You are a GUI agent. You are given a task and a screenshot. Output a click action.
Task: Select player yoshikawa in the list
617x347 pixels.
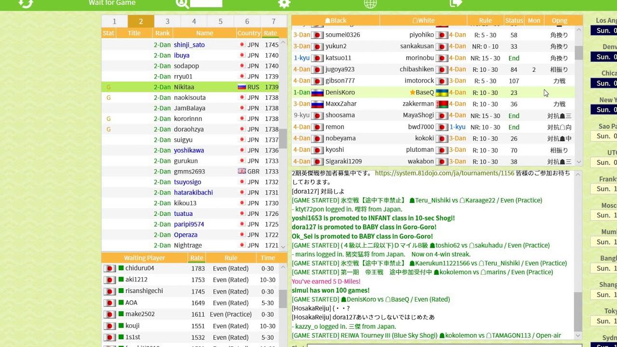click(x=190, y=150)
